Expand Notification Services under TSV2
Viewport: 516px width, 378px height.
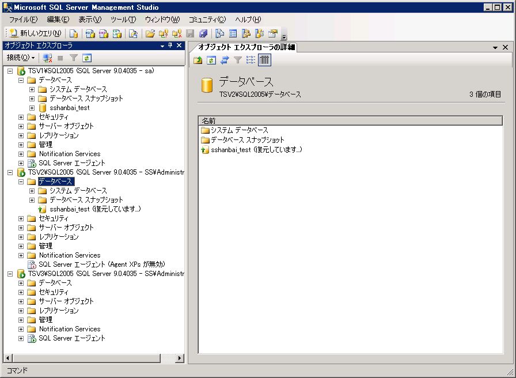click(x=21, y=255)
